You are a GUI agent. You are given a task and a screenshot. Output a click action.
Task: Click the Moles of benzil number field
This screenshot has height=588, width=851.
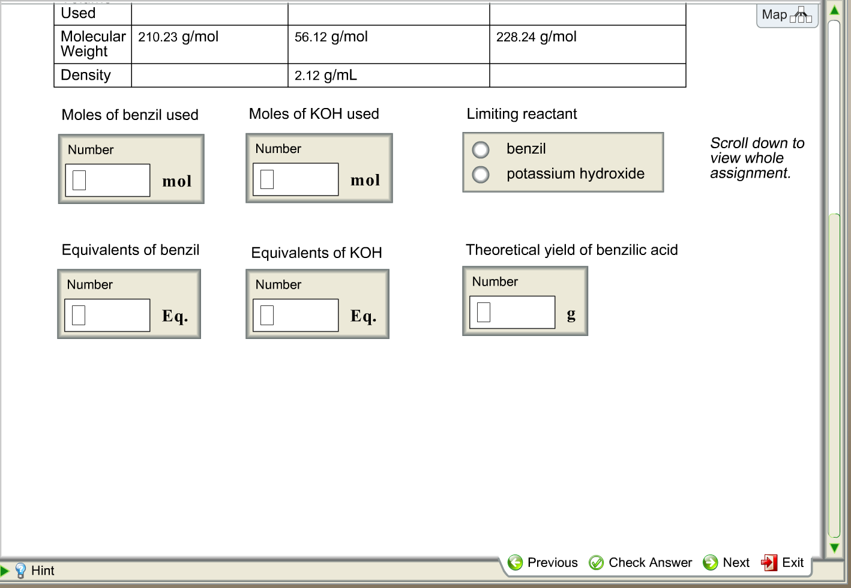[107, 179]
